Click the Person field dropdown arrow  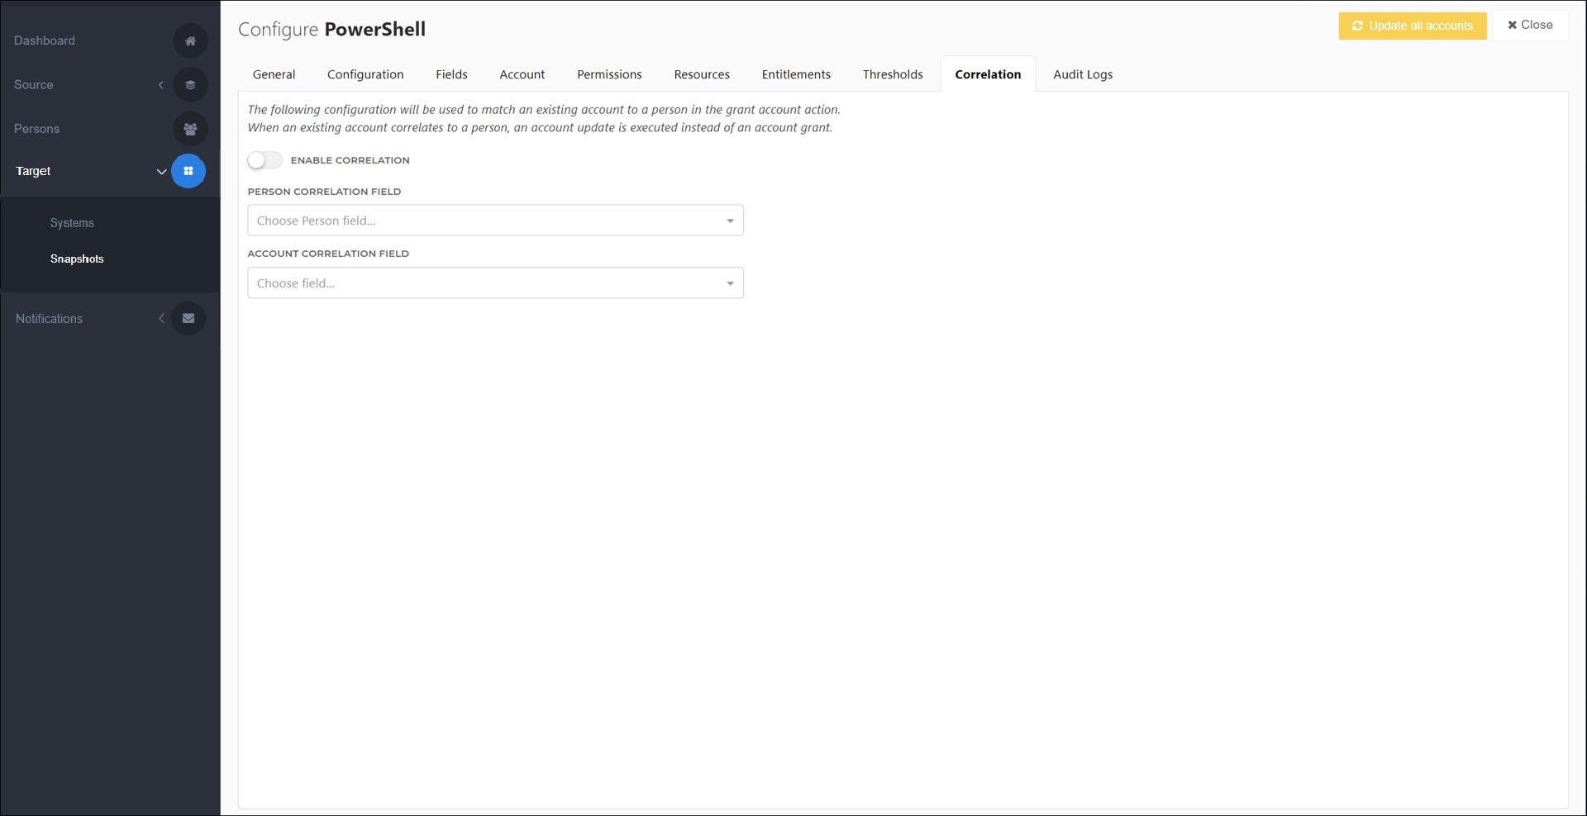pyautogui.click(x=730, y=221)
